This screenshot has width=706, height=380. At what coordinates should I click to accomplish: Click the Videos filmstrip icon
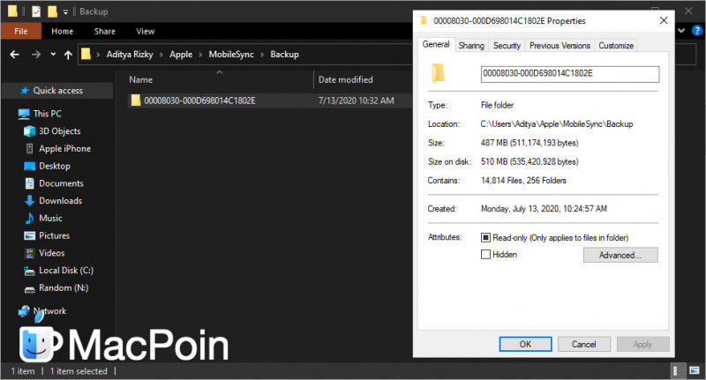[x=30, y=253]
